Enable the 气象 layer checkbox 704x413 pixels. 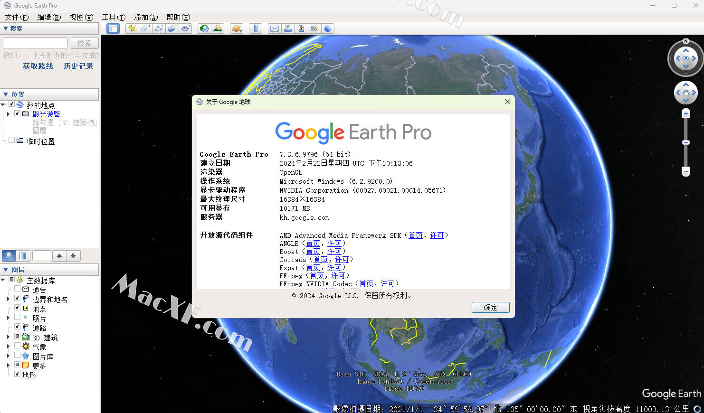18,346
